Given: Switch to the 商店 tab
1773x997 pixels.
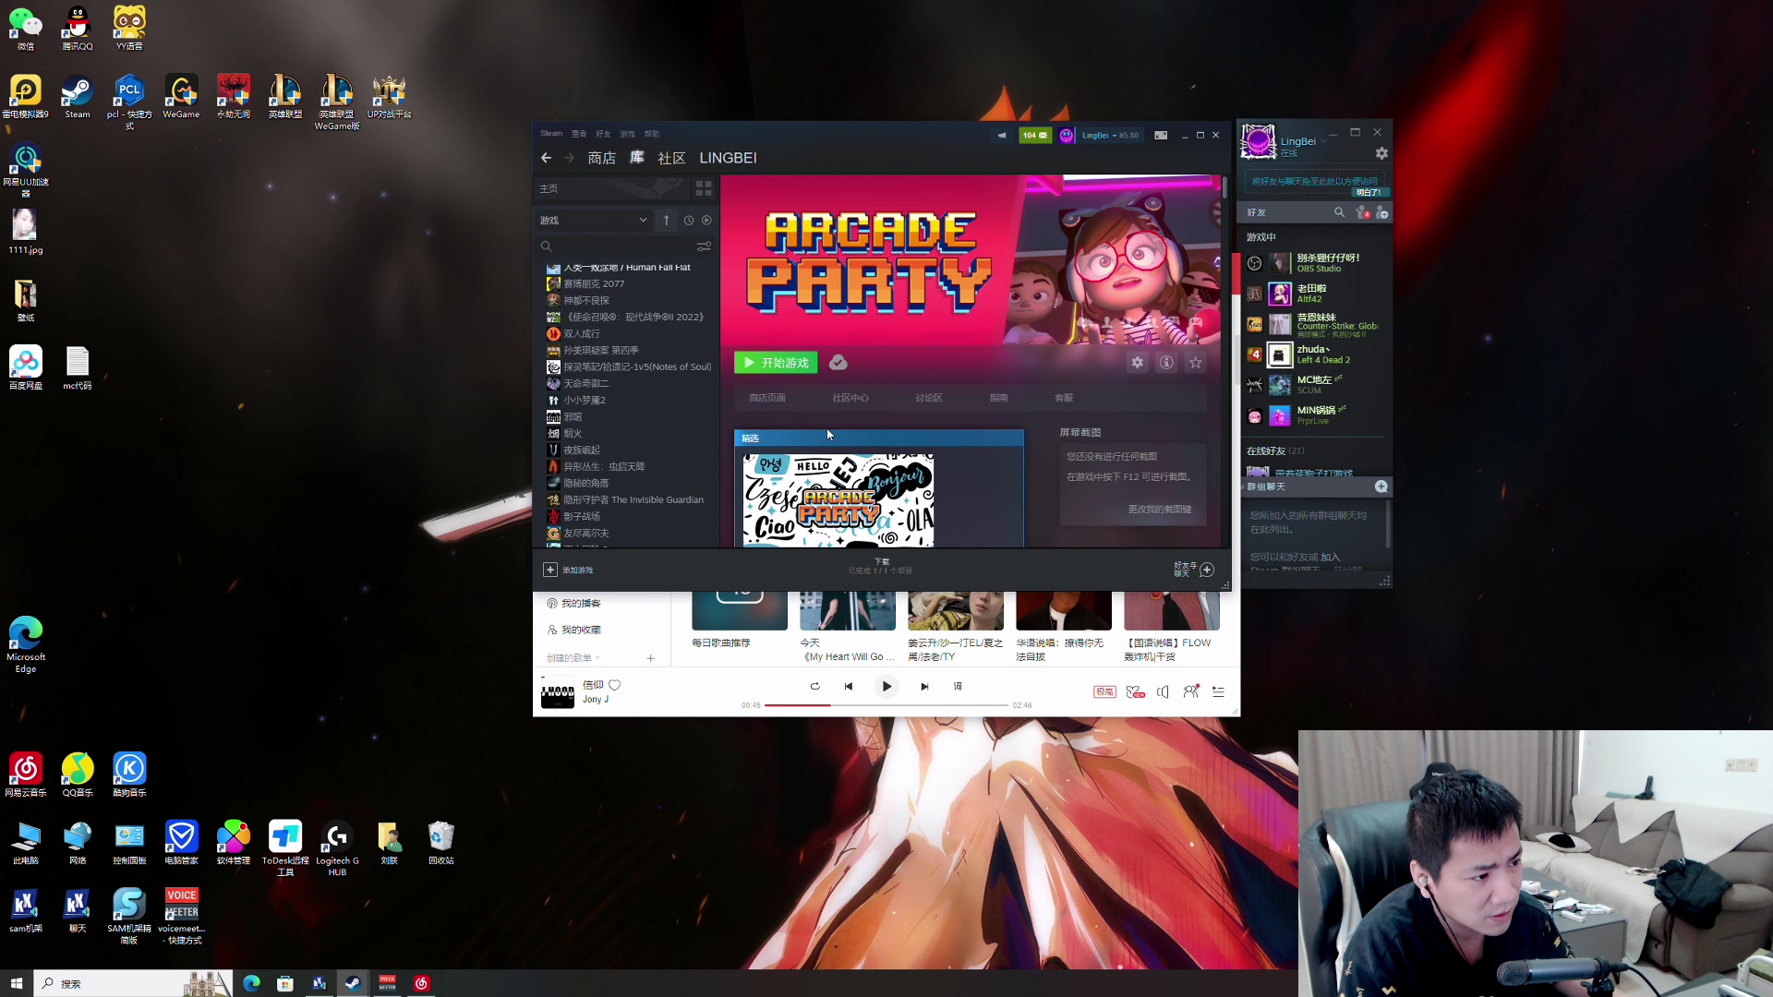Looking at the screenshot, I should click(601, 158).
